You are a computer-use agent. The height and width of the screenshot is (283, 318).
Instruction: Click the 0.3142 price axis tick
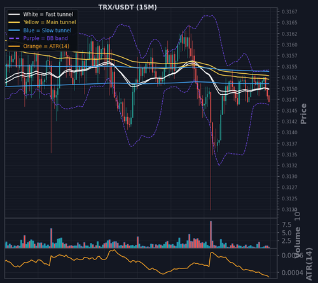[x=289, y=121]
